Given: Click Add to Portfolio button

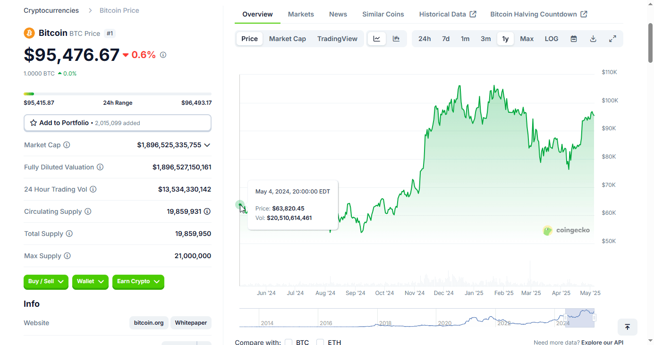Looking at the screenshot, I should [x=118, y=123].
